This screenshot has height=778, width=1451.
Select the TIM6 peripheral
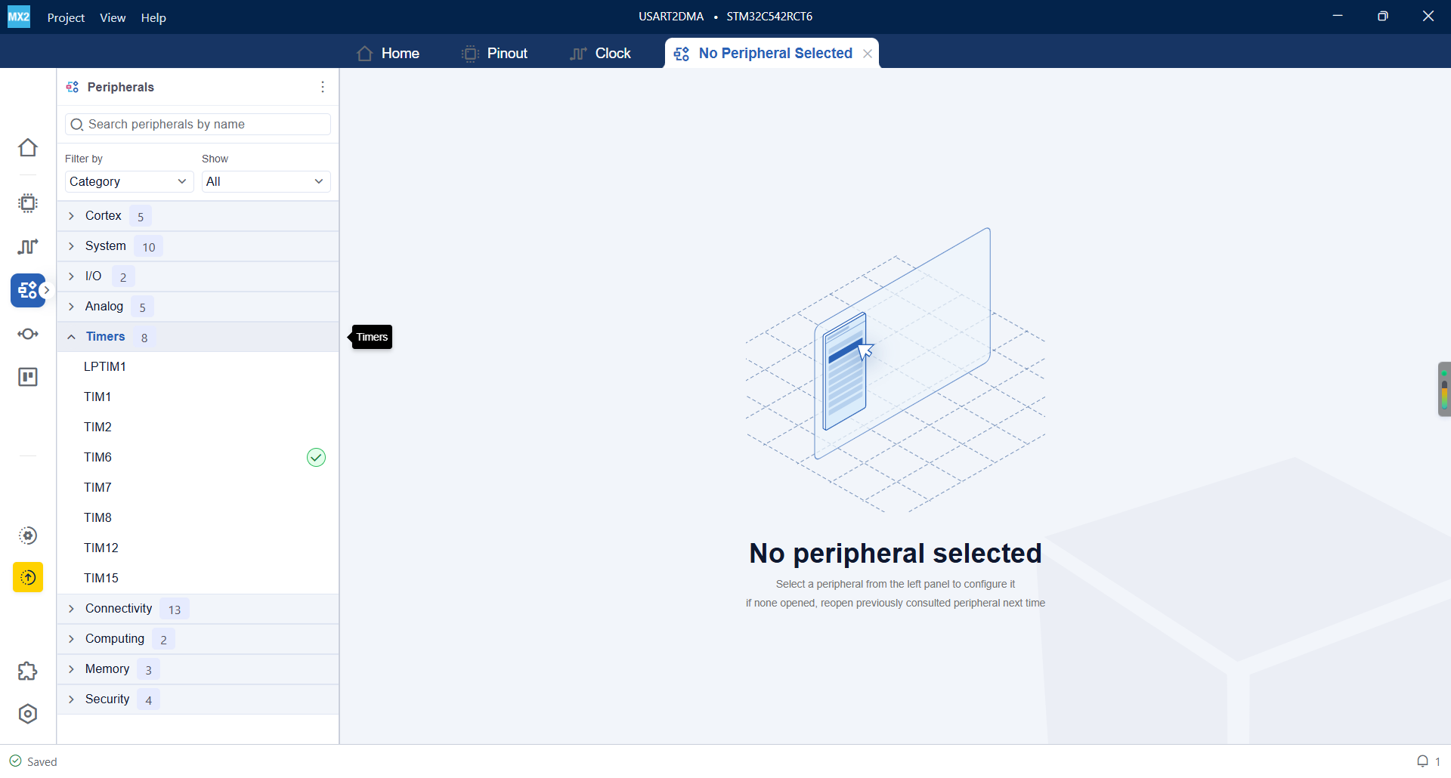point(197,457)
